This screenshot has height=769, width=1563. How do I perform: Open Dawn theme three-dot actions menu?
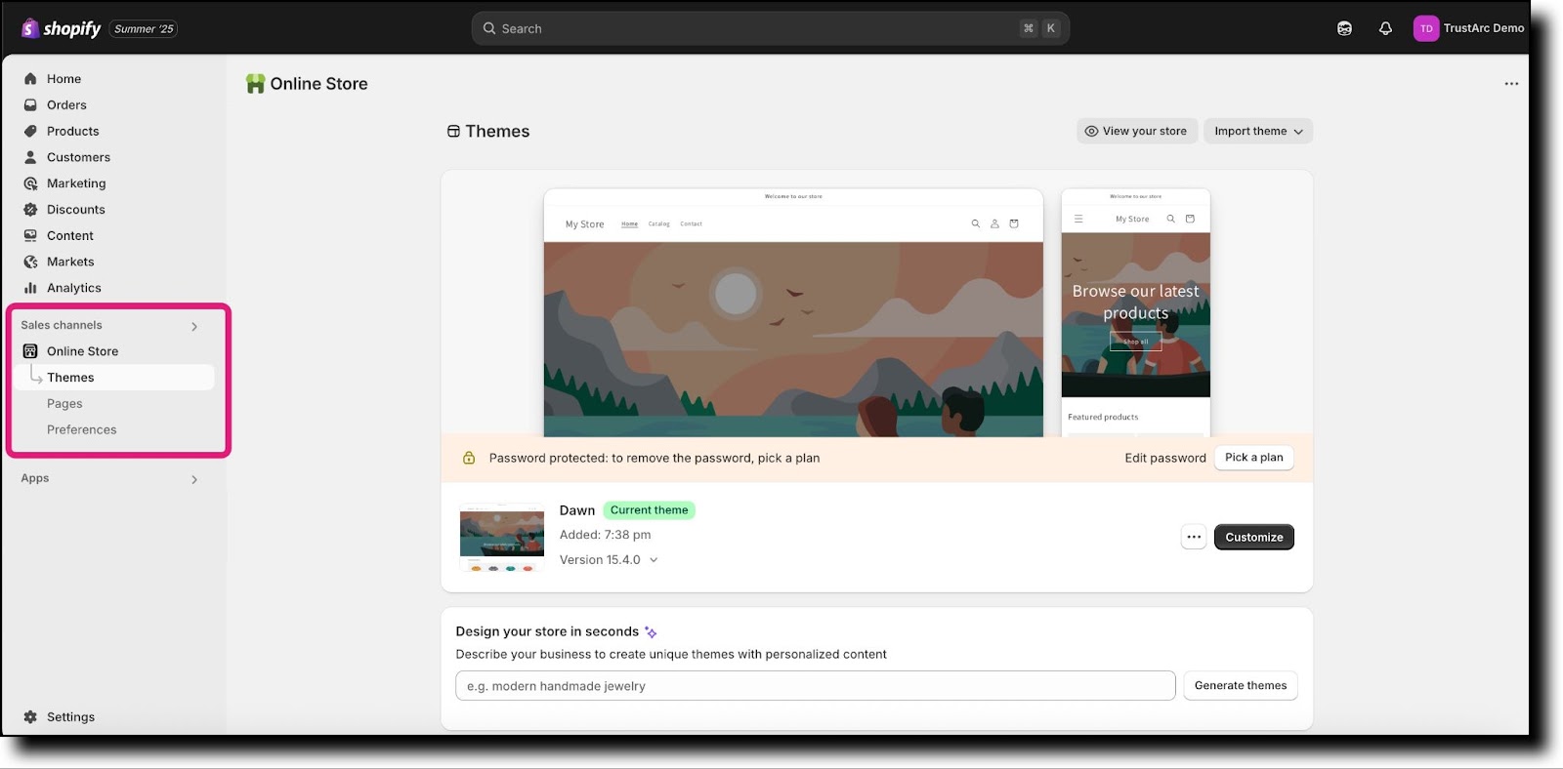click(1194, 537)
